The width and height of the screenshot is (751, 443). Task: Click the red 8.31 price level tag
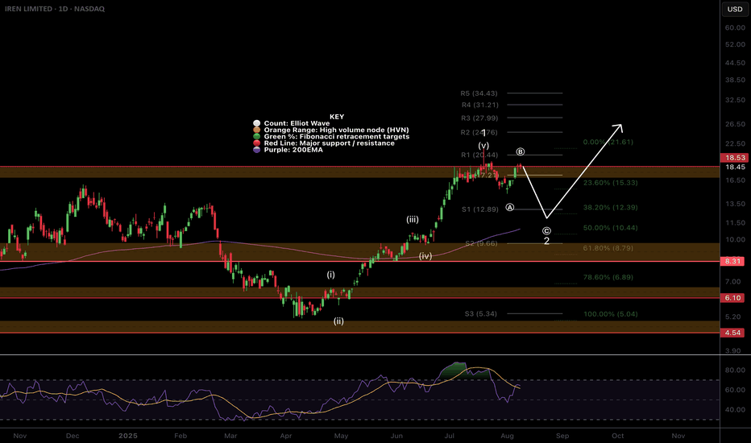click(x=732, y=261)
